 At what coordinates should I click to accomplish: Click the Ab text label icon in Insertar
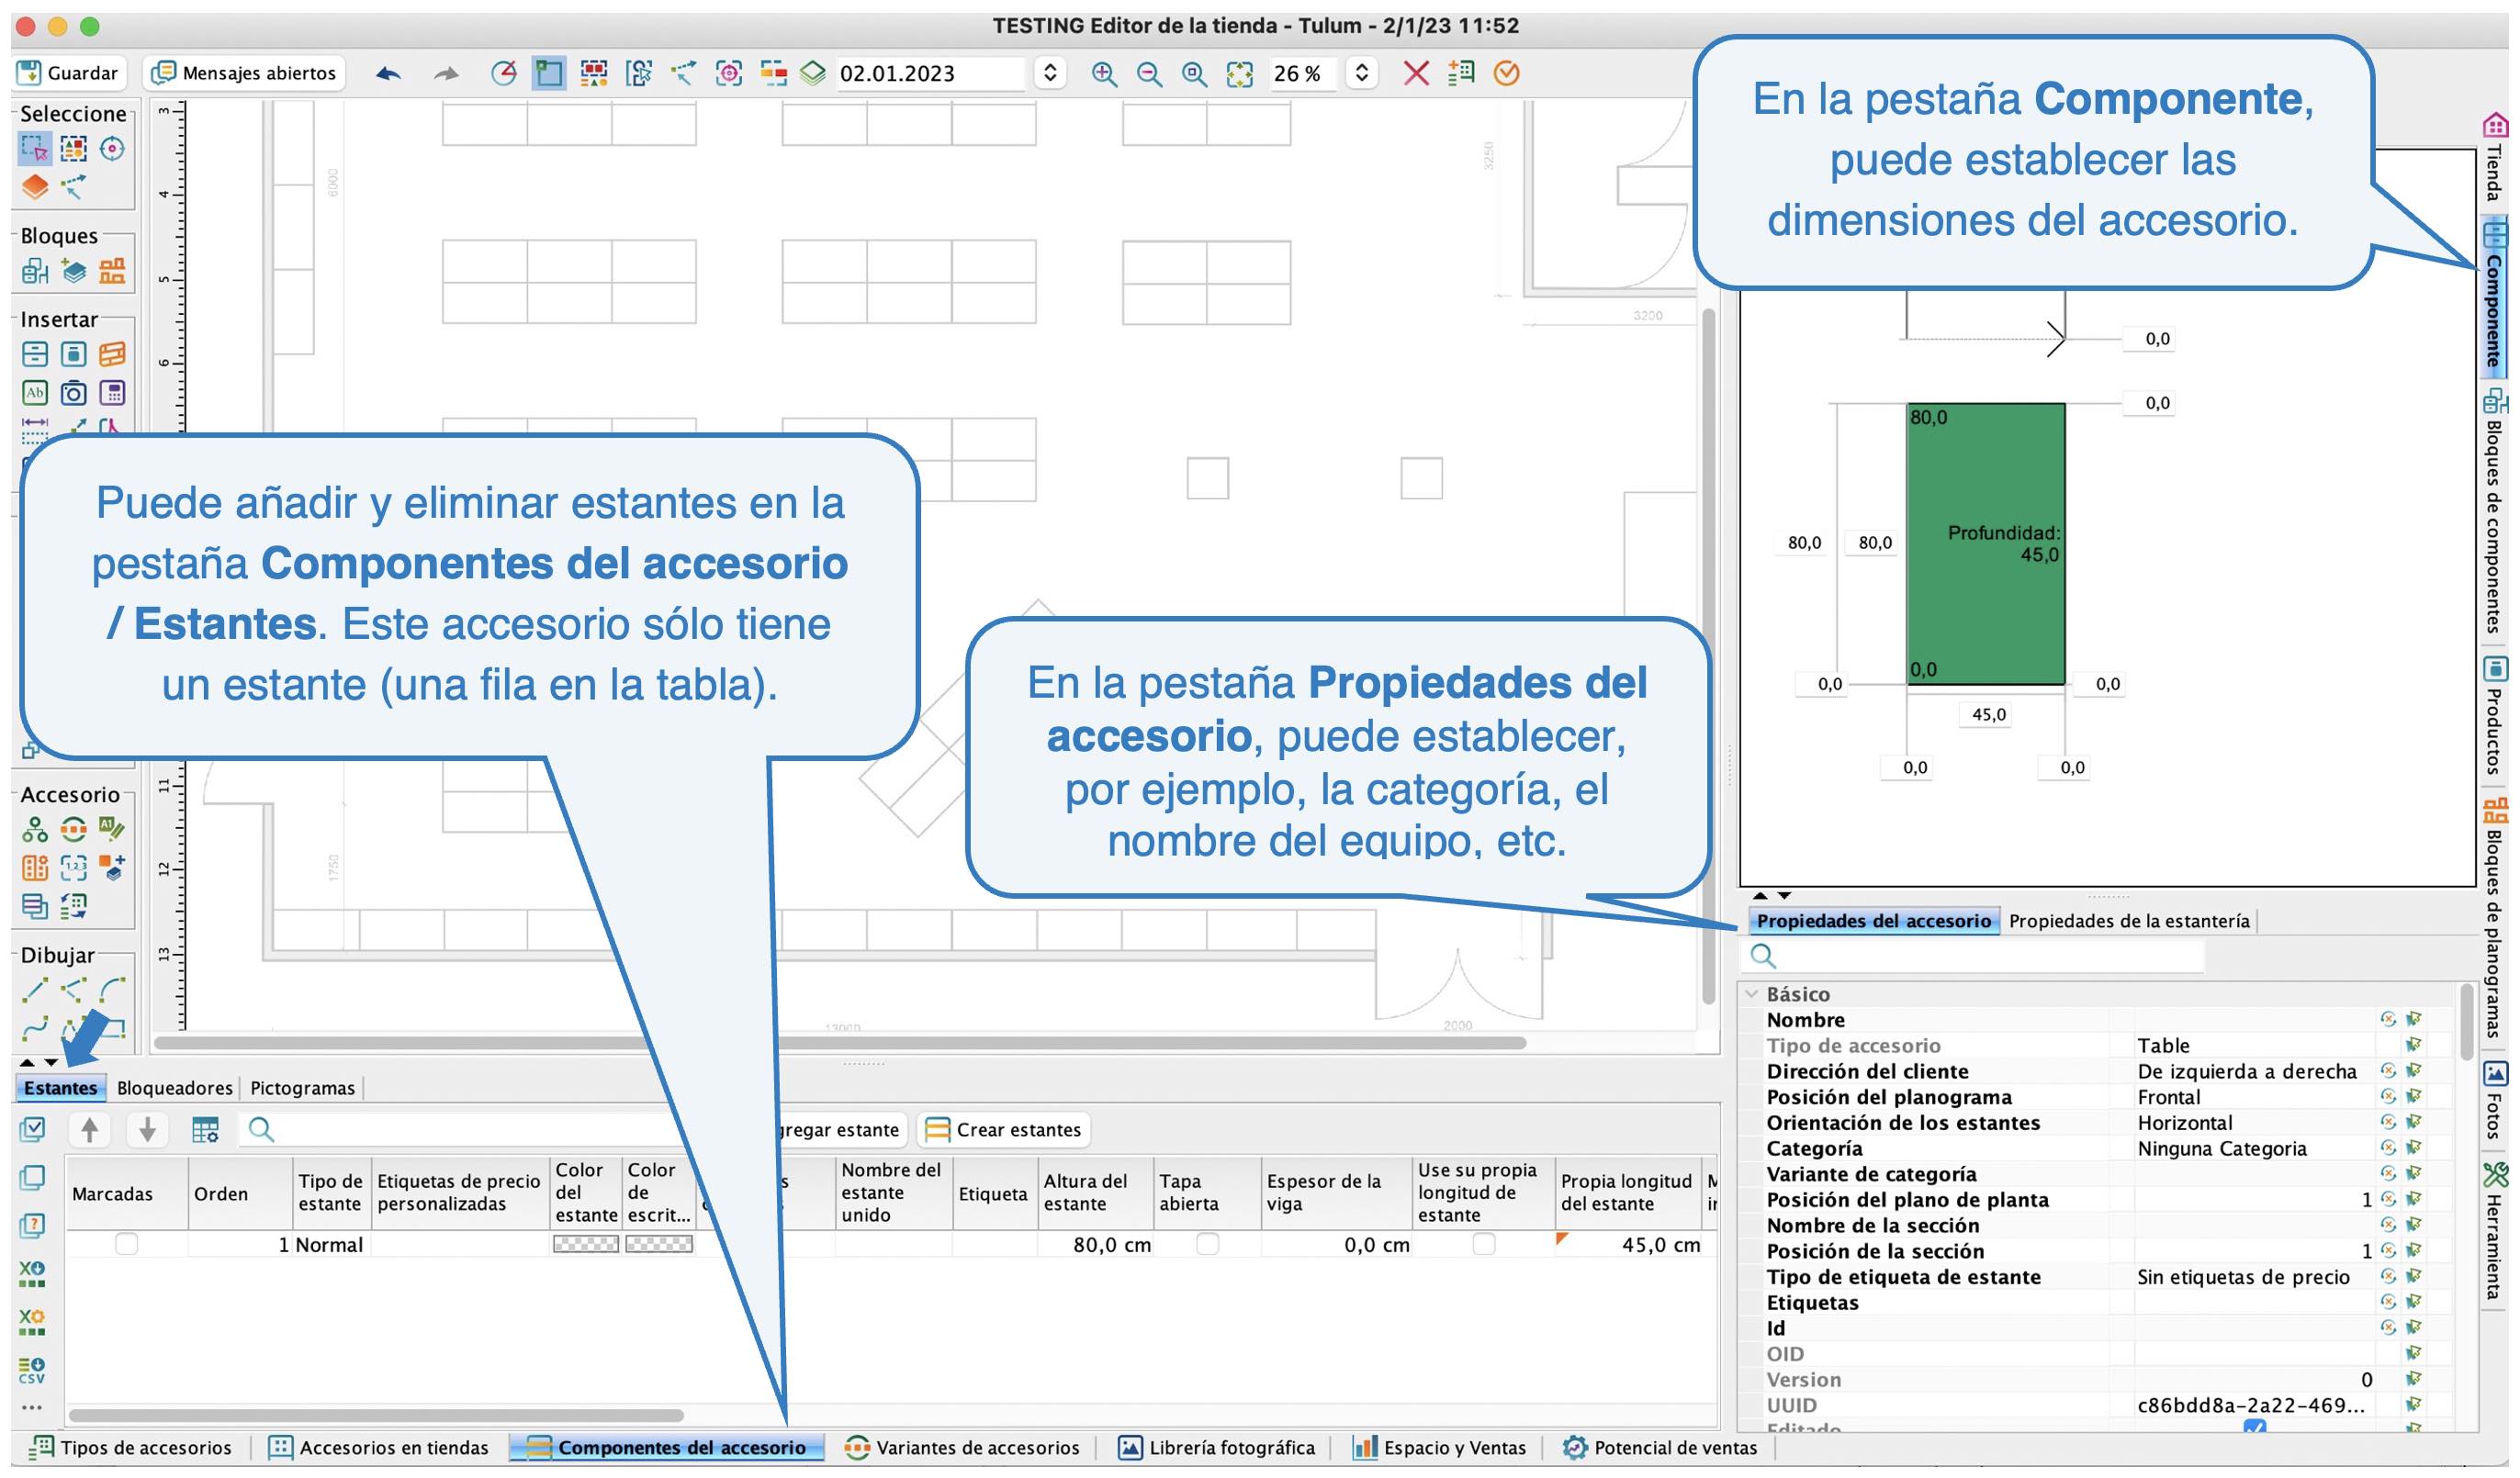click(x=34, y=393)
